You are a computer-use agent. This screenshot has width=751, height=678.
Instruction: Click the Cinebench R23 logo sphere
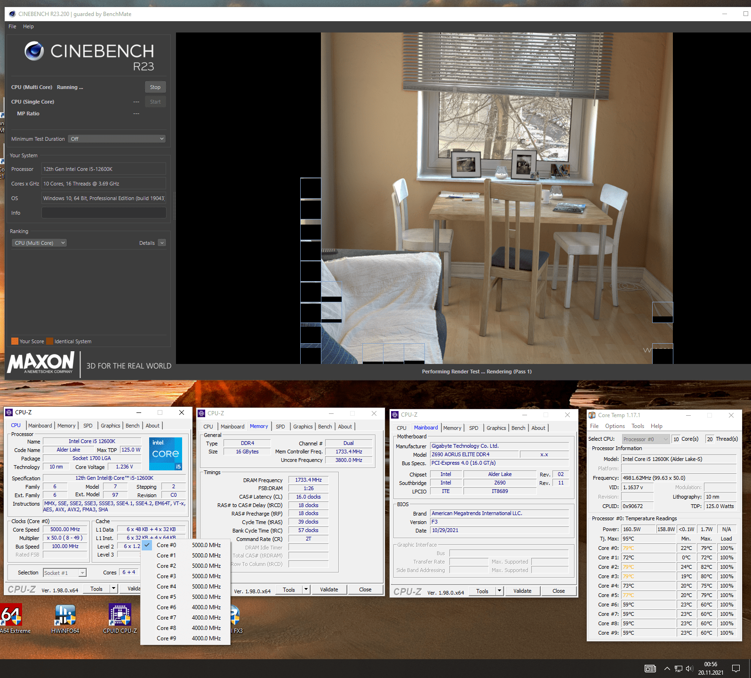34,51
